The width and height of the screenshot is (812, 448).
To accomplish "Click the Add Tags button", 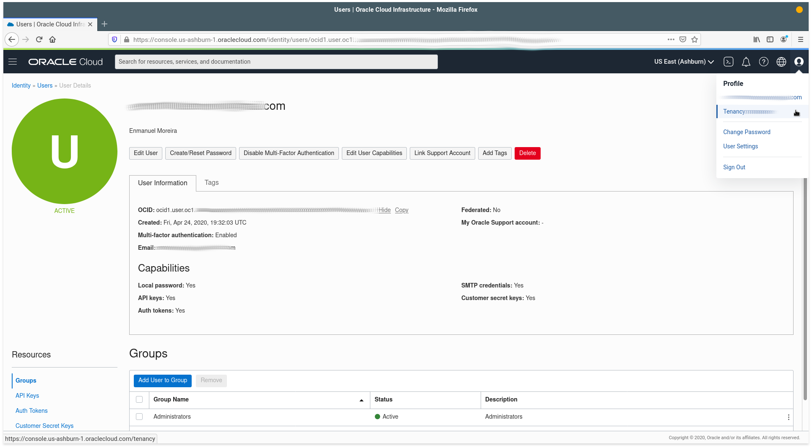I will pos(495,153).
